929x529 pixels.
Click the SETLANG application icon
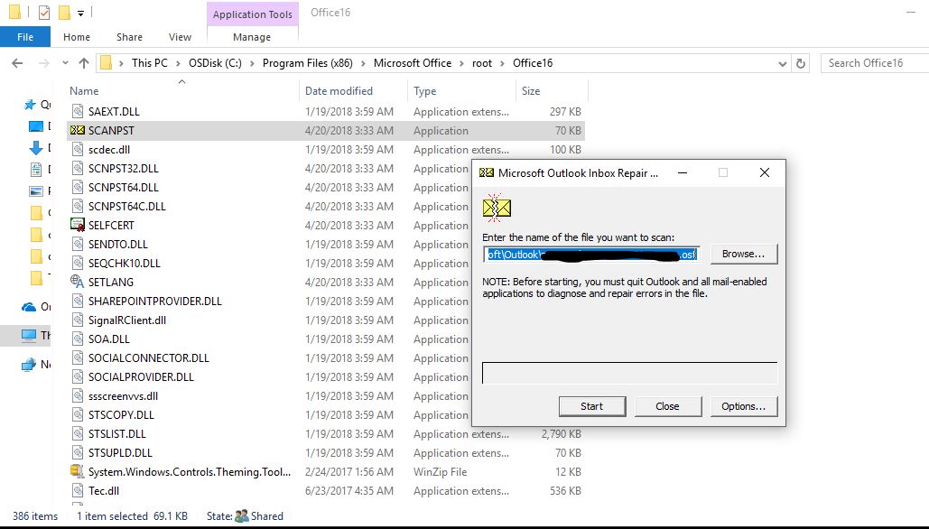78,282
